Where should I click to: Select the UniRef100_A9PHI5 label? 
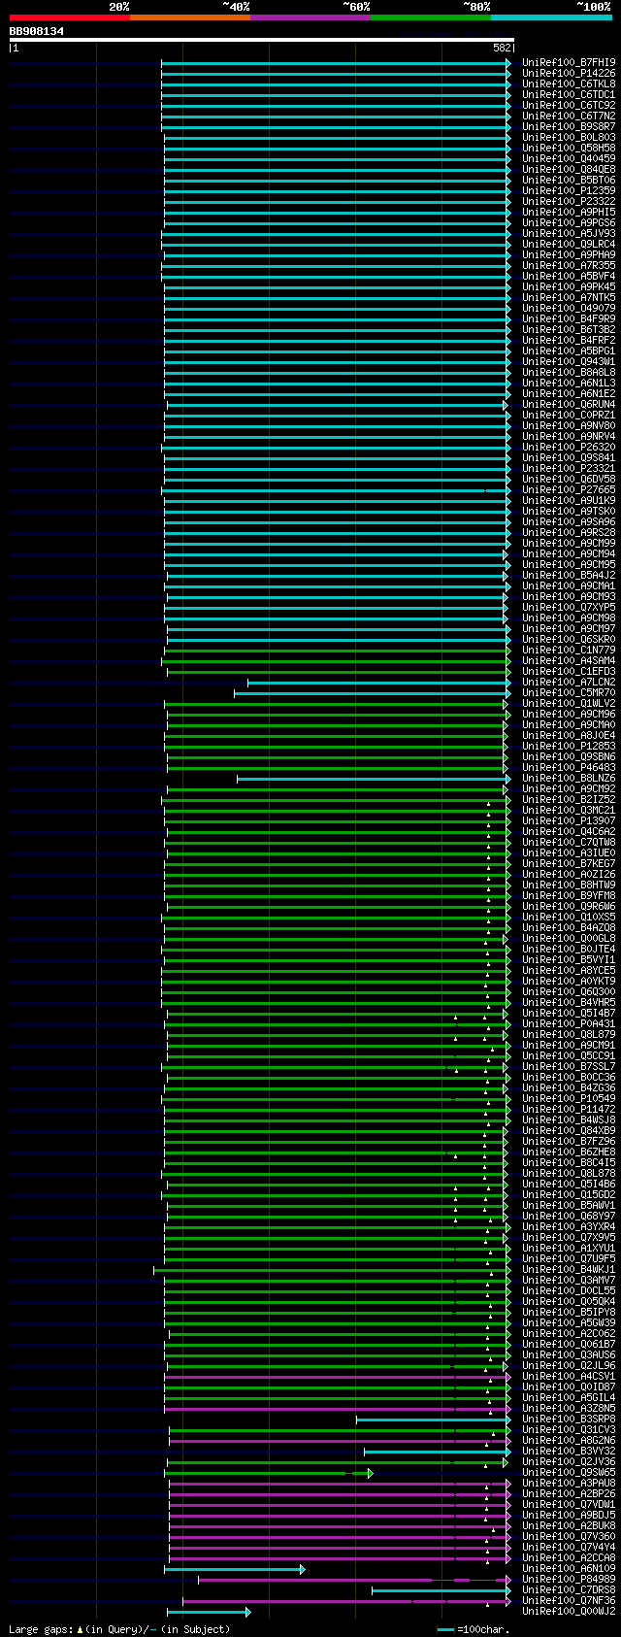569,212
